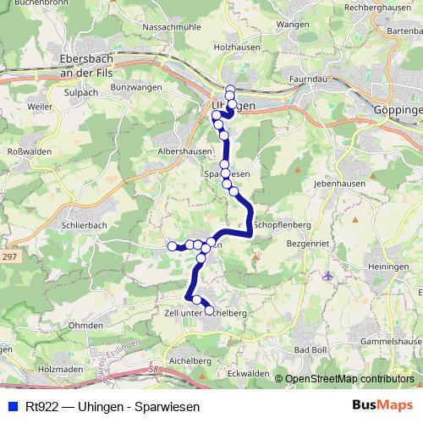This screenshot has height=423, width=423.
Task: Click the Schopflenberg place label
Action: tap(283, 225)
